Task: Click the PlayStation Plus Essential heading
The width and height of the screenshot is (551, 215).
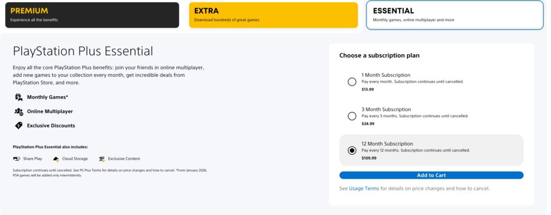Action: (x=83, y=51)
